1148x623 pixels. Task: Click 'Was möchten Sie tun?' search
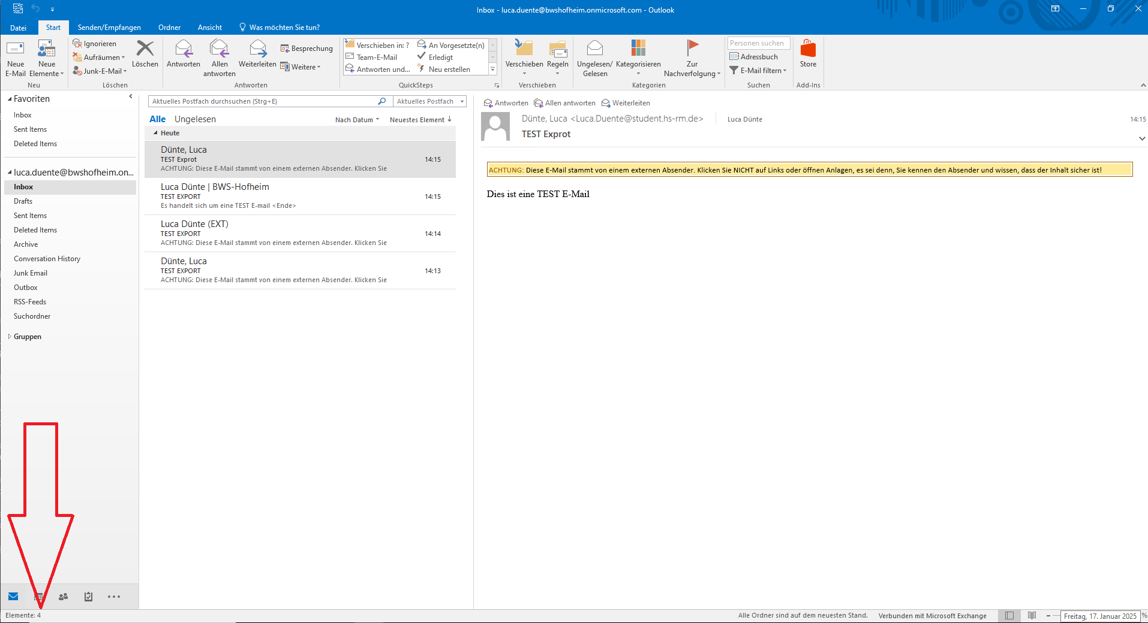(x=280, y=28)
